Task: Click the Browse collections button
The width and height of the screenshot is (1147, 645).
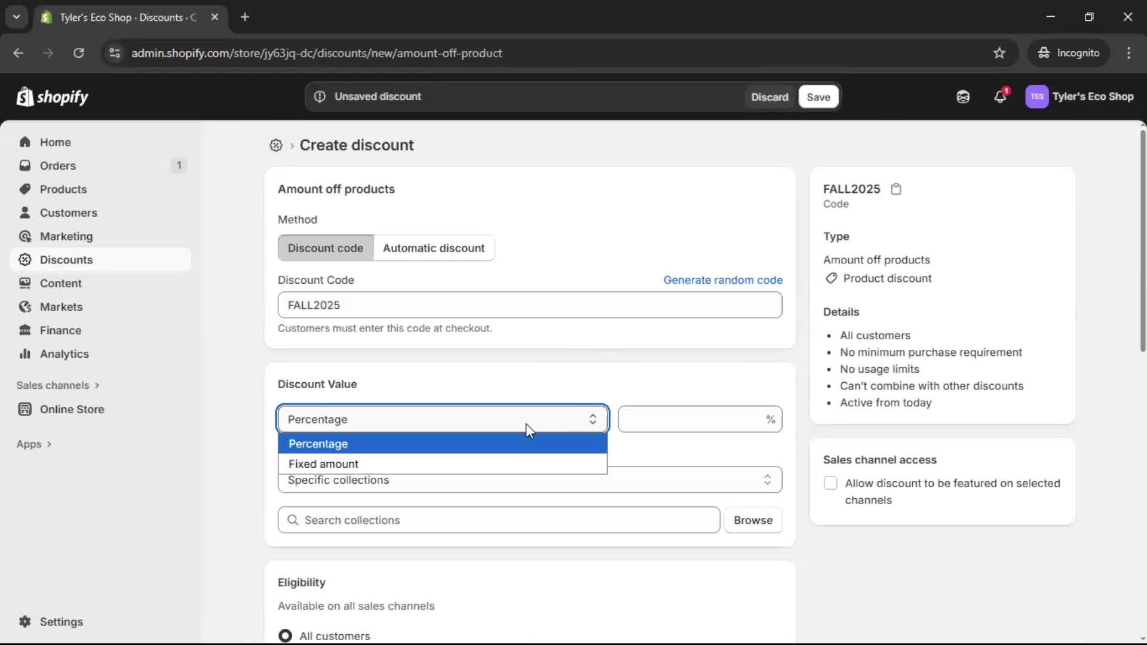Action: pyautogui.click(x=753, y=520)
